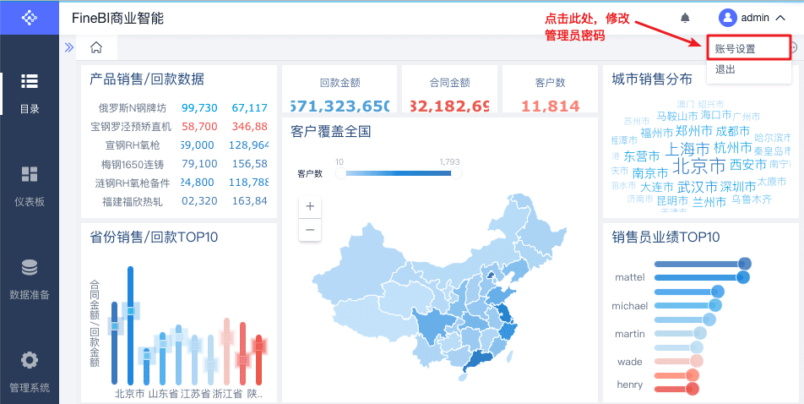This screenshot has height=404, width=804.
Task: Click the 浙江省 axis label
Action: [227, 394]
